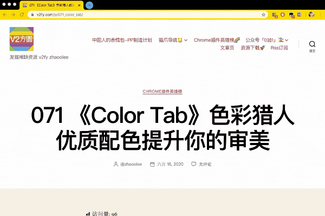Image resolution: width=325 pixels, height=216 pixels.
Task: Open the Chrome three-dot menu
Action: (x=321, y=15)
